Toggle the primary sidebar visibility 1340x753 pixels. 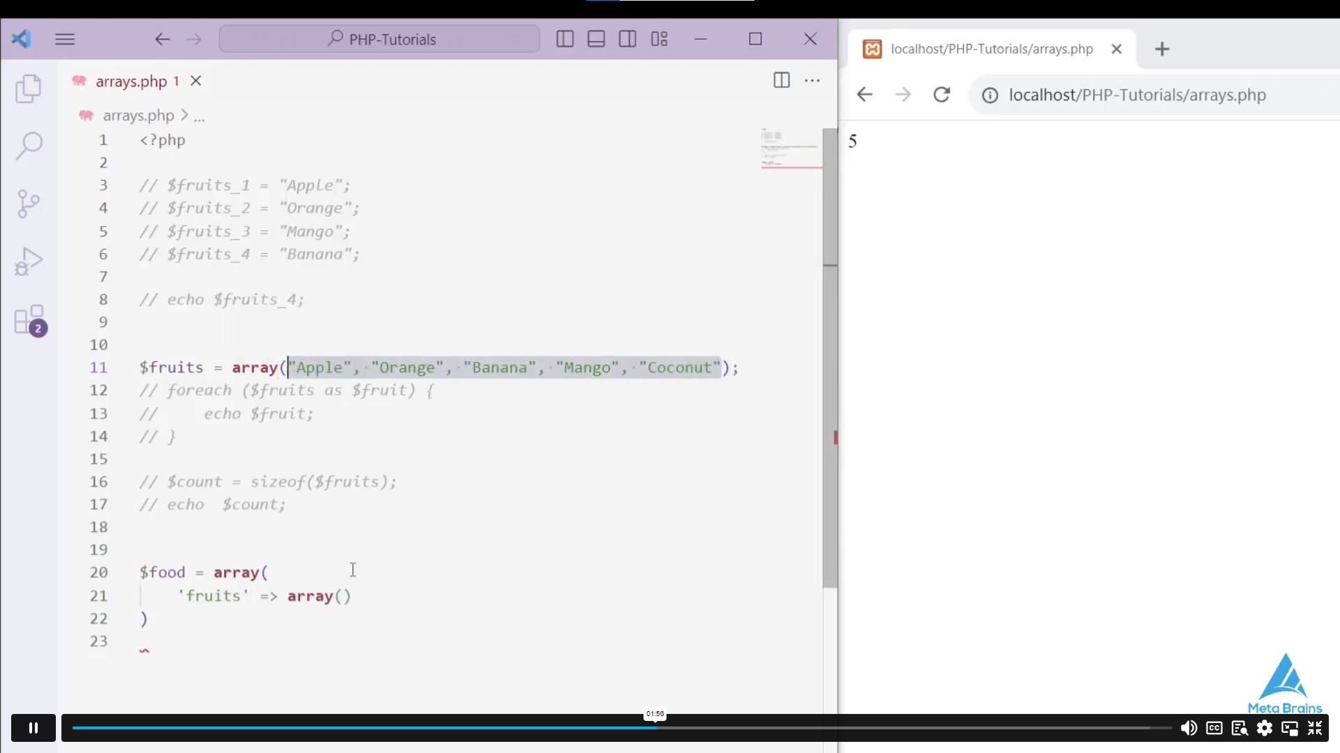(x=564, y=39)
